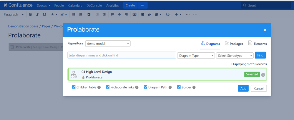Screen dimensions: 294x120
Task: Insert files and images icon
Action: click(143, 14)
